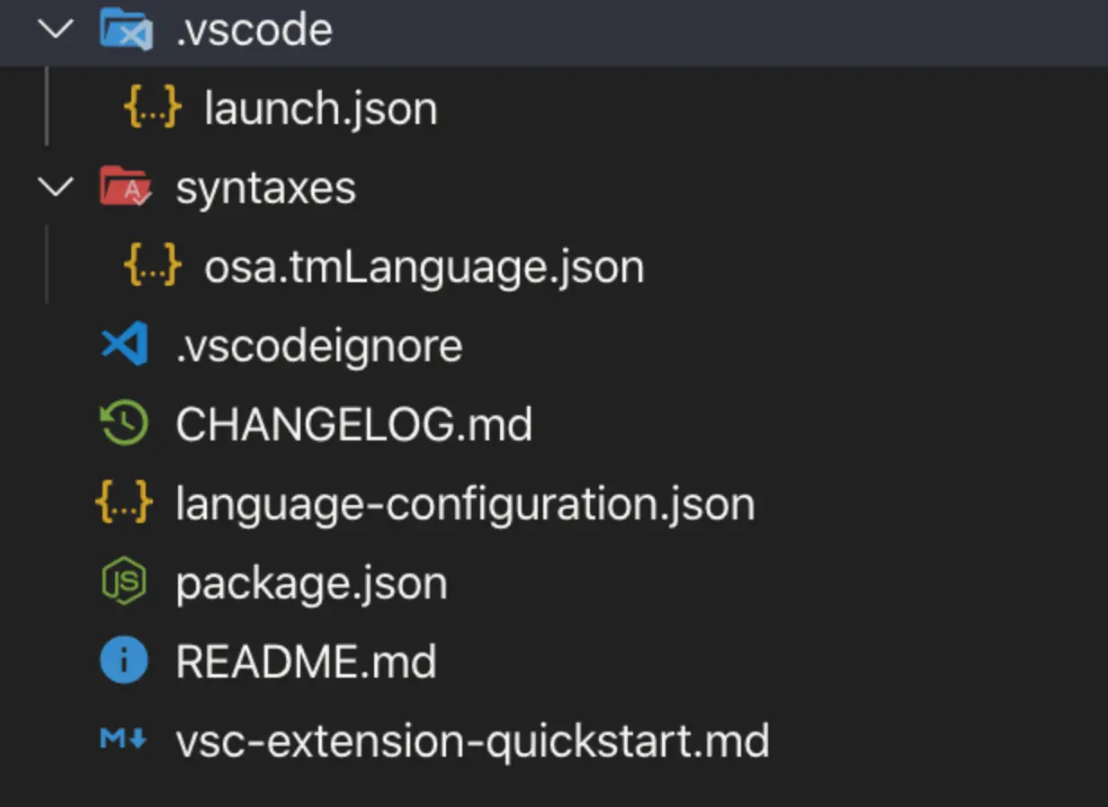Click the red syntaxes folder icon

125,188
